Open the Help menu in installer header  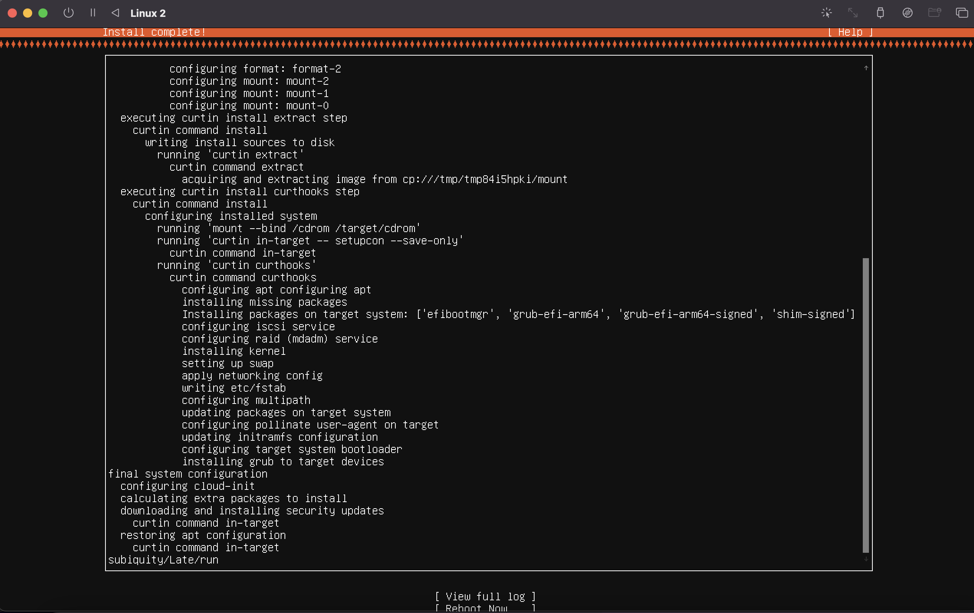point(850,32)
